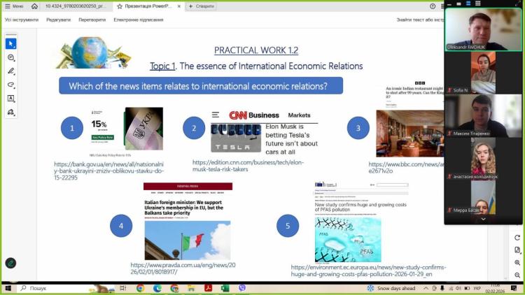
Task: Select the text box tool
Action: (10, 99)
